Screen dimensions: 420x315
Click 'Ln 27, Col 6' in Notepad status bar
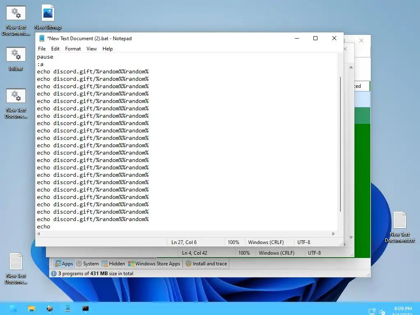coord(184,242)
